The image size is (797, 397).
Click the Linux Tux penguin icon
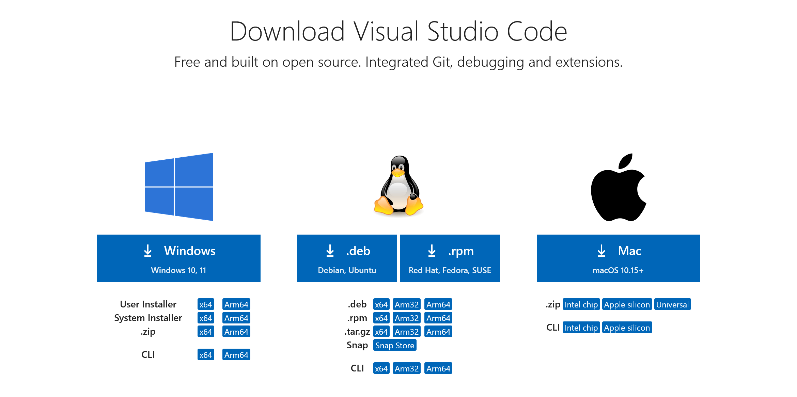[399, 188]
